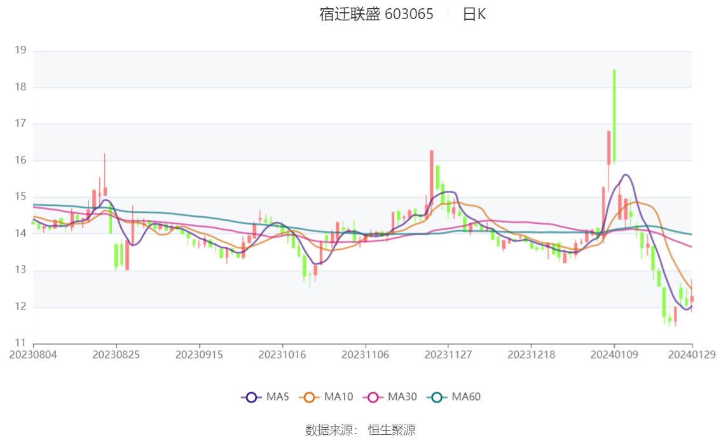This screenshot has width=721, height=438.
Task: Click the x-axis date label 20240109
Action: (614, 355)
